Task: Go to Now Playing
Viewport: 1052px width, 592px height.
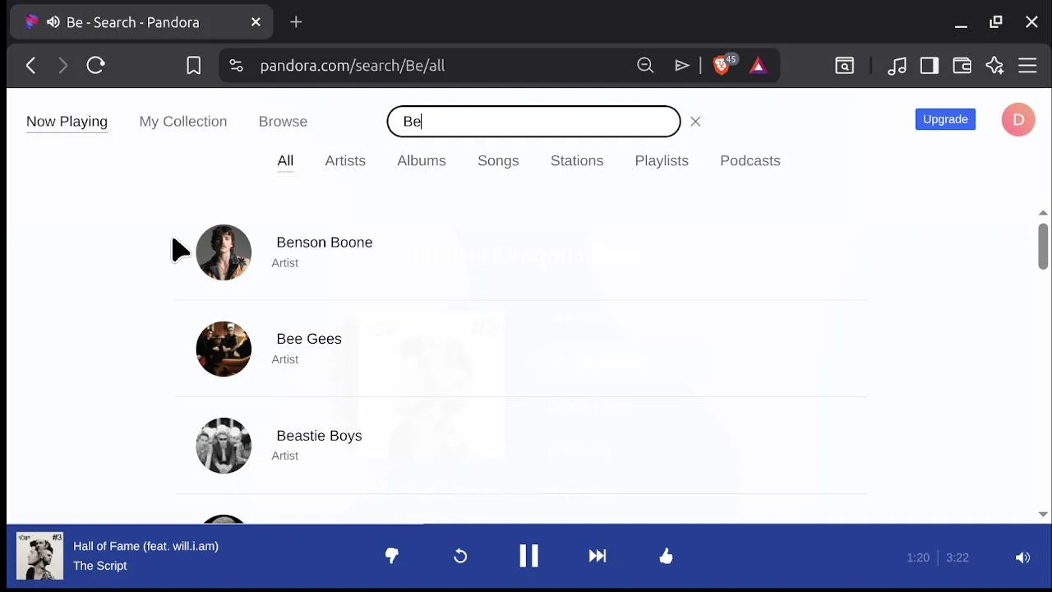Action: click(x=67, y=122)
